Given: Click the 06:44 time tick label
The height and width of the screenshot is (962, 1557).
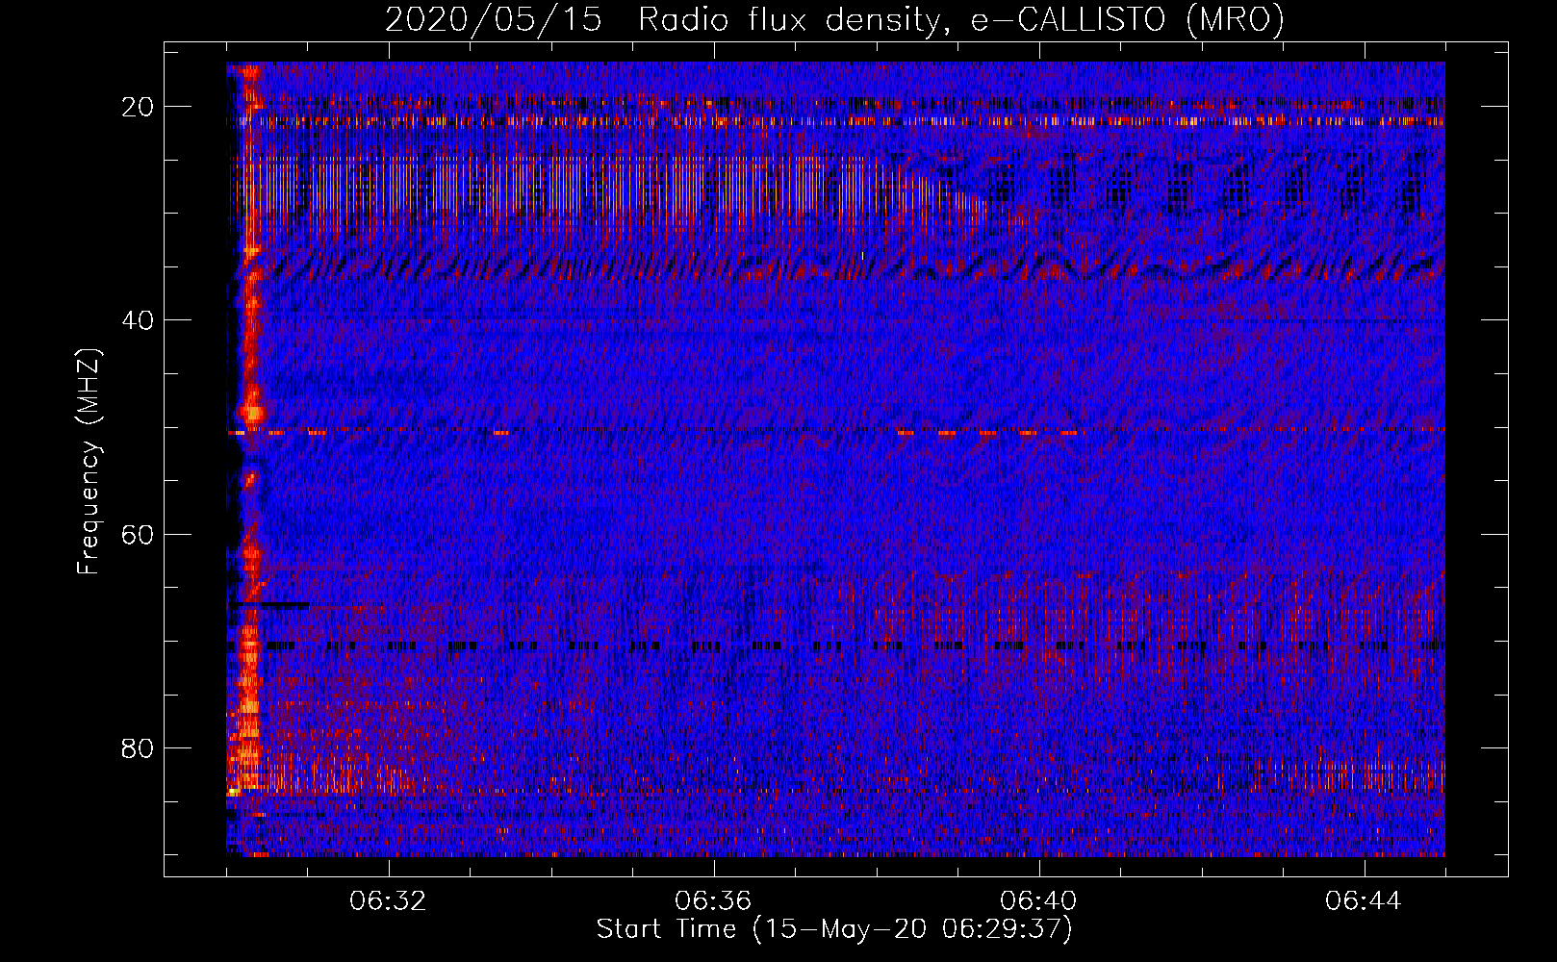Looking at the screenshot, I should point(1364,901).
